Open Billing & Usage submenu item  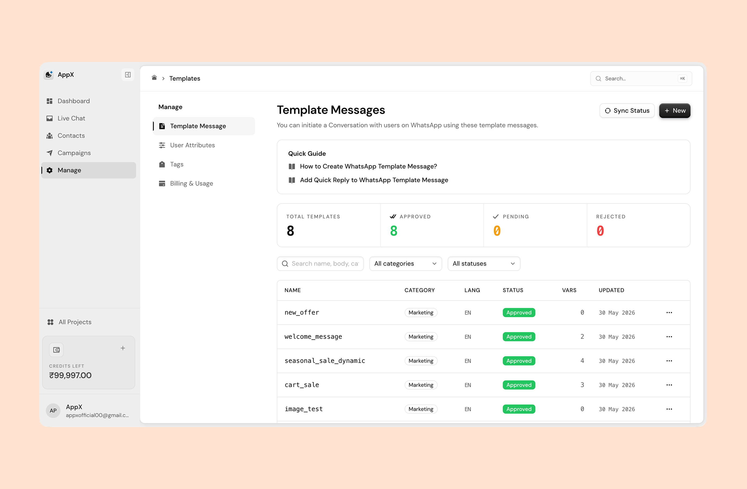pyautogui.click(x=204, y=183)
